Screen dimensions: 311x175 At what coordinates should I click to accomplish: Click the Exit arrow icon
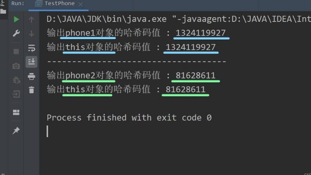point(16,94)
